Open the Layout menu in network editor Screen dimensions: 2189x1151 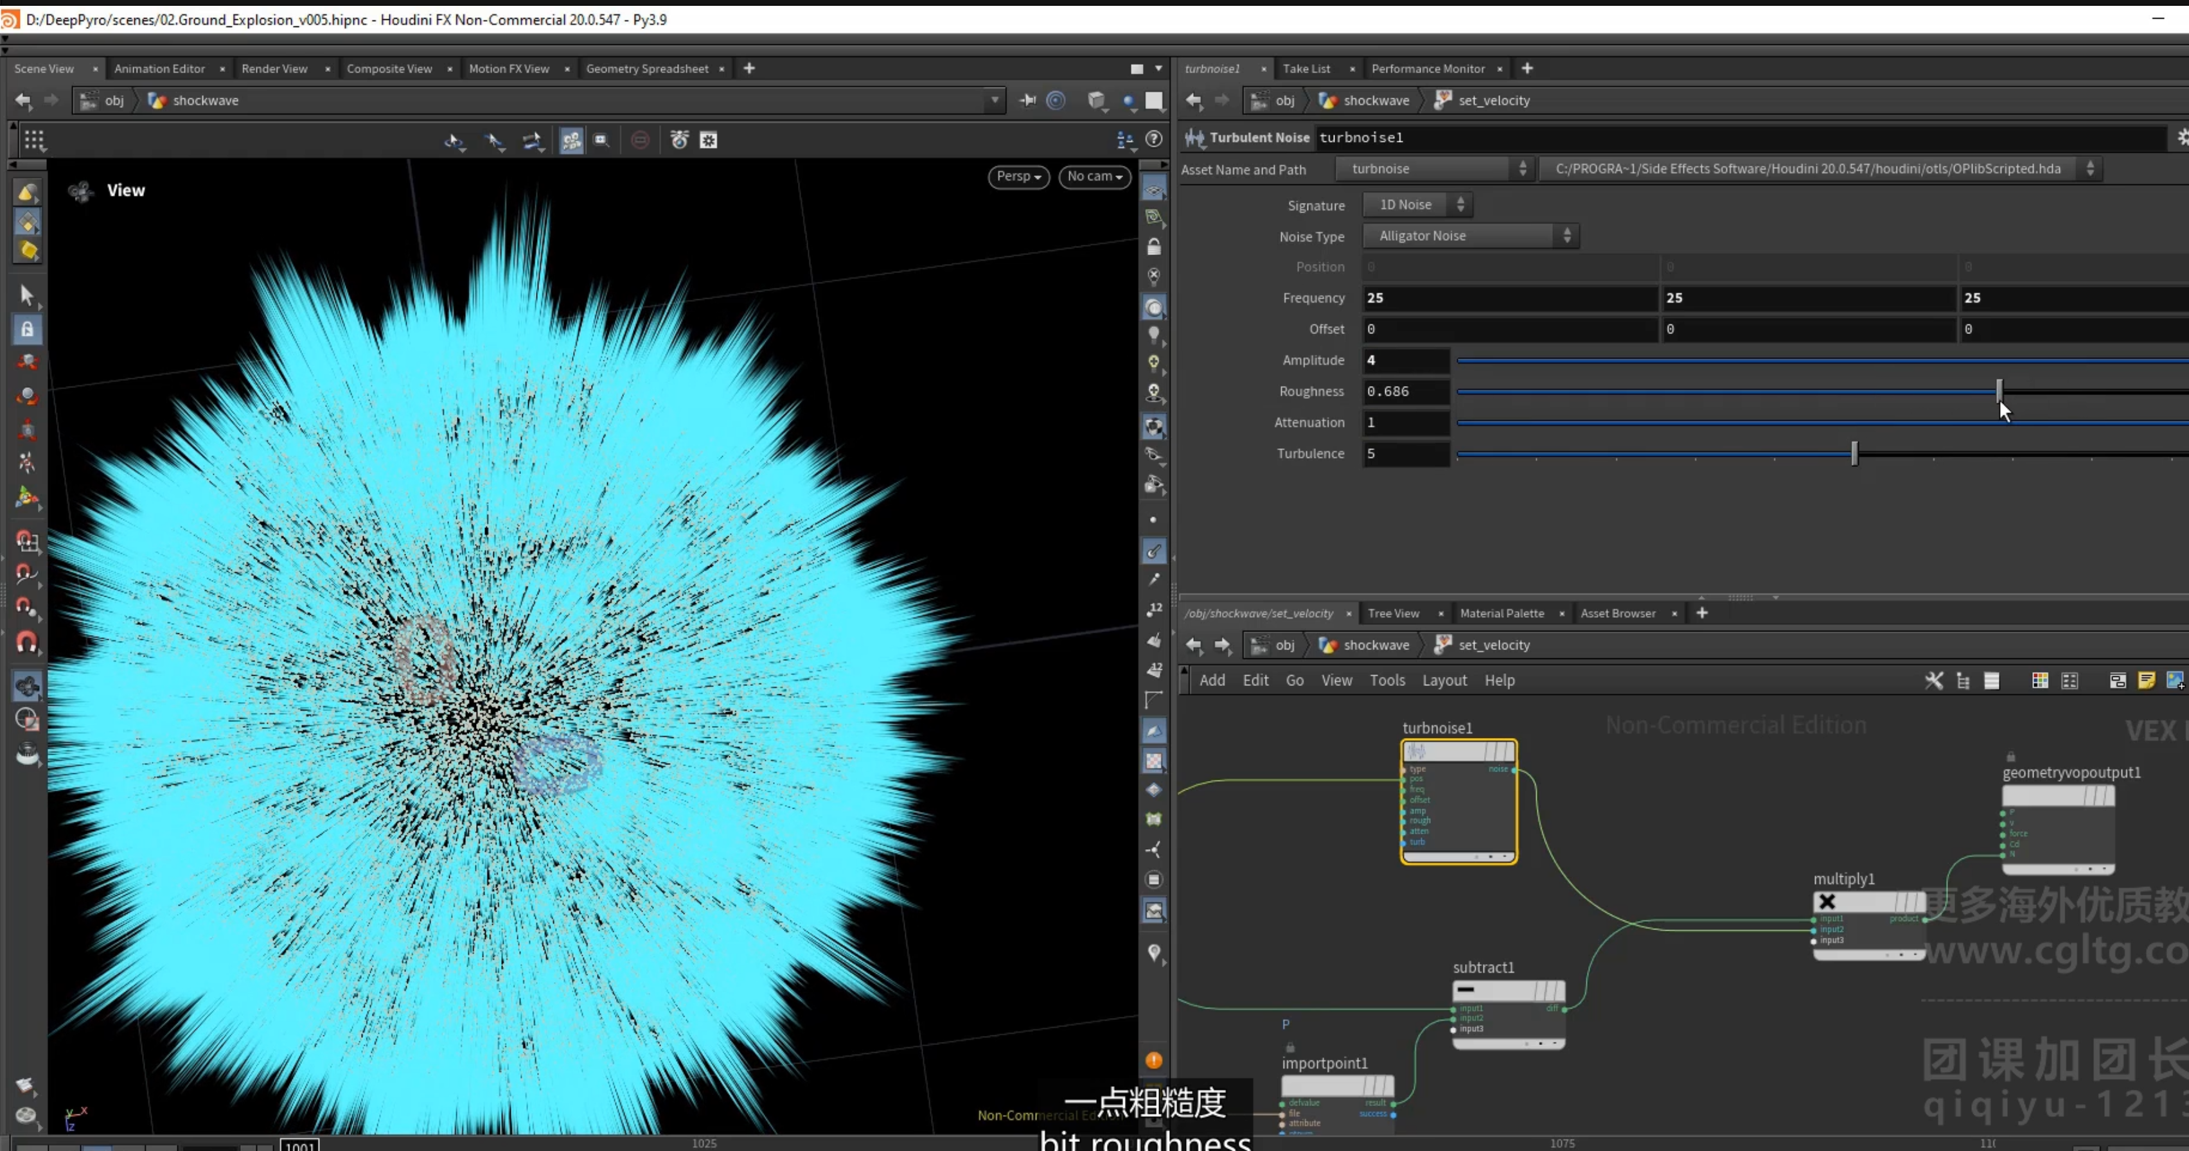1444,680
